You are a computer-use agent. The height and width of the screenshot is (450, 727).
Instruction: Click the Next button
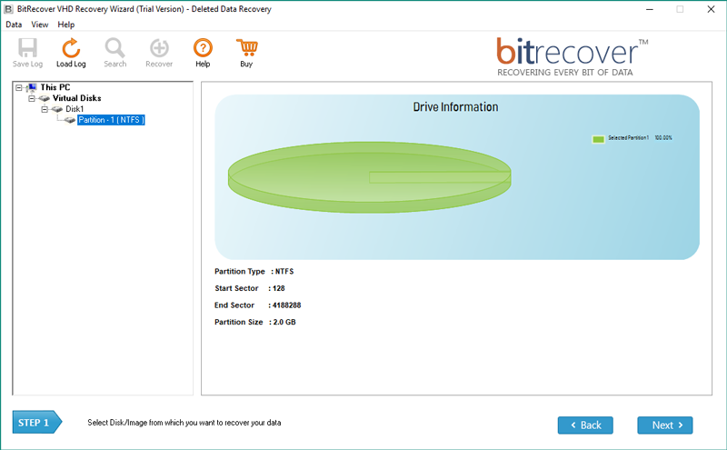click(x=664, y=425)
